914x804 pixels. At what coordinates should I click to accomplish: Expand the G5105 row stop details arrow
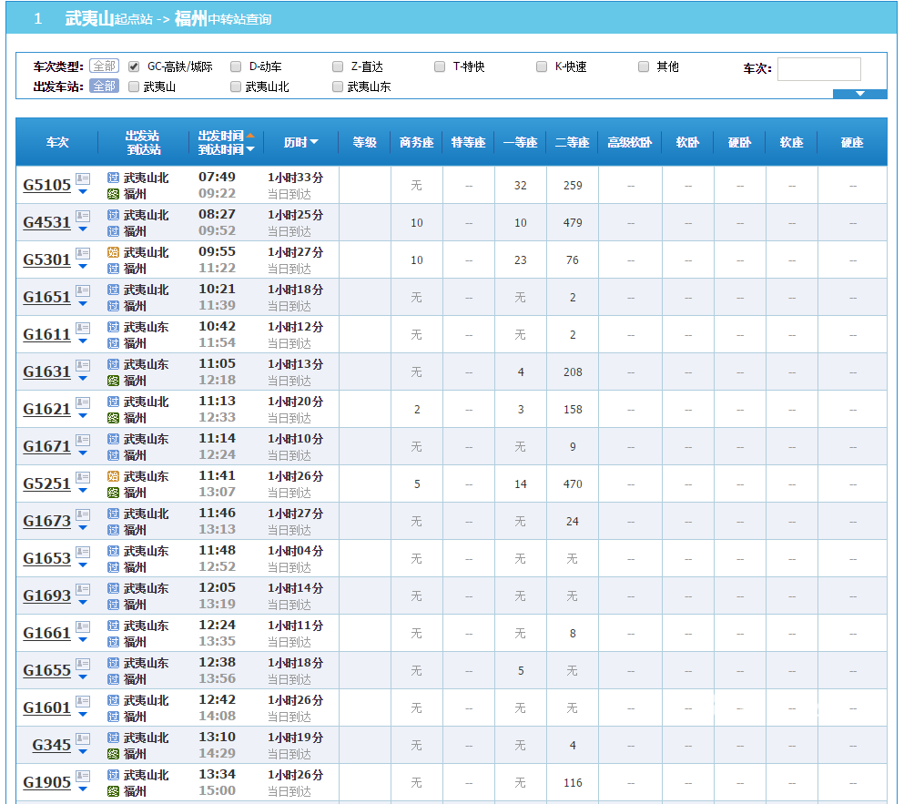click(83, 192)
